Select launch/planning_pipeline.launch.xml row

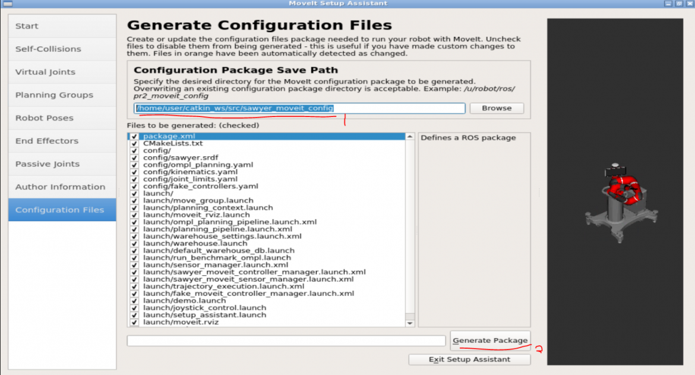pos(266,229)
